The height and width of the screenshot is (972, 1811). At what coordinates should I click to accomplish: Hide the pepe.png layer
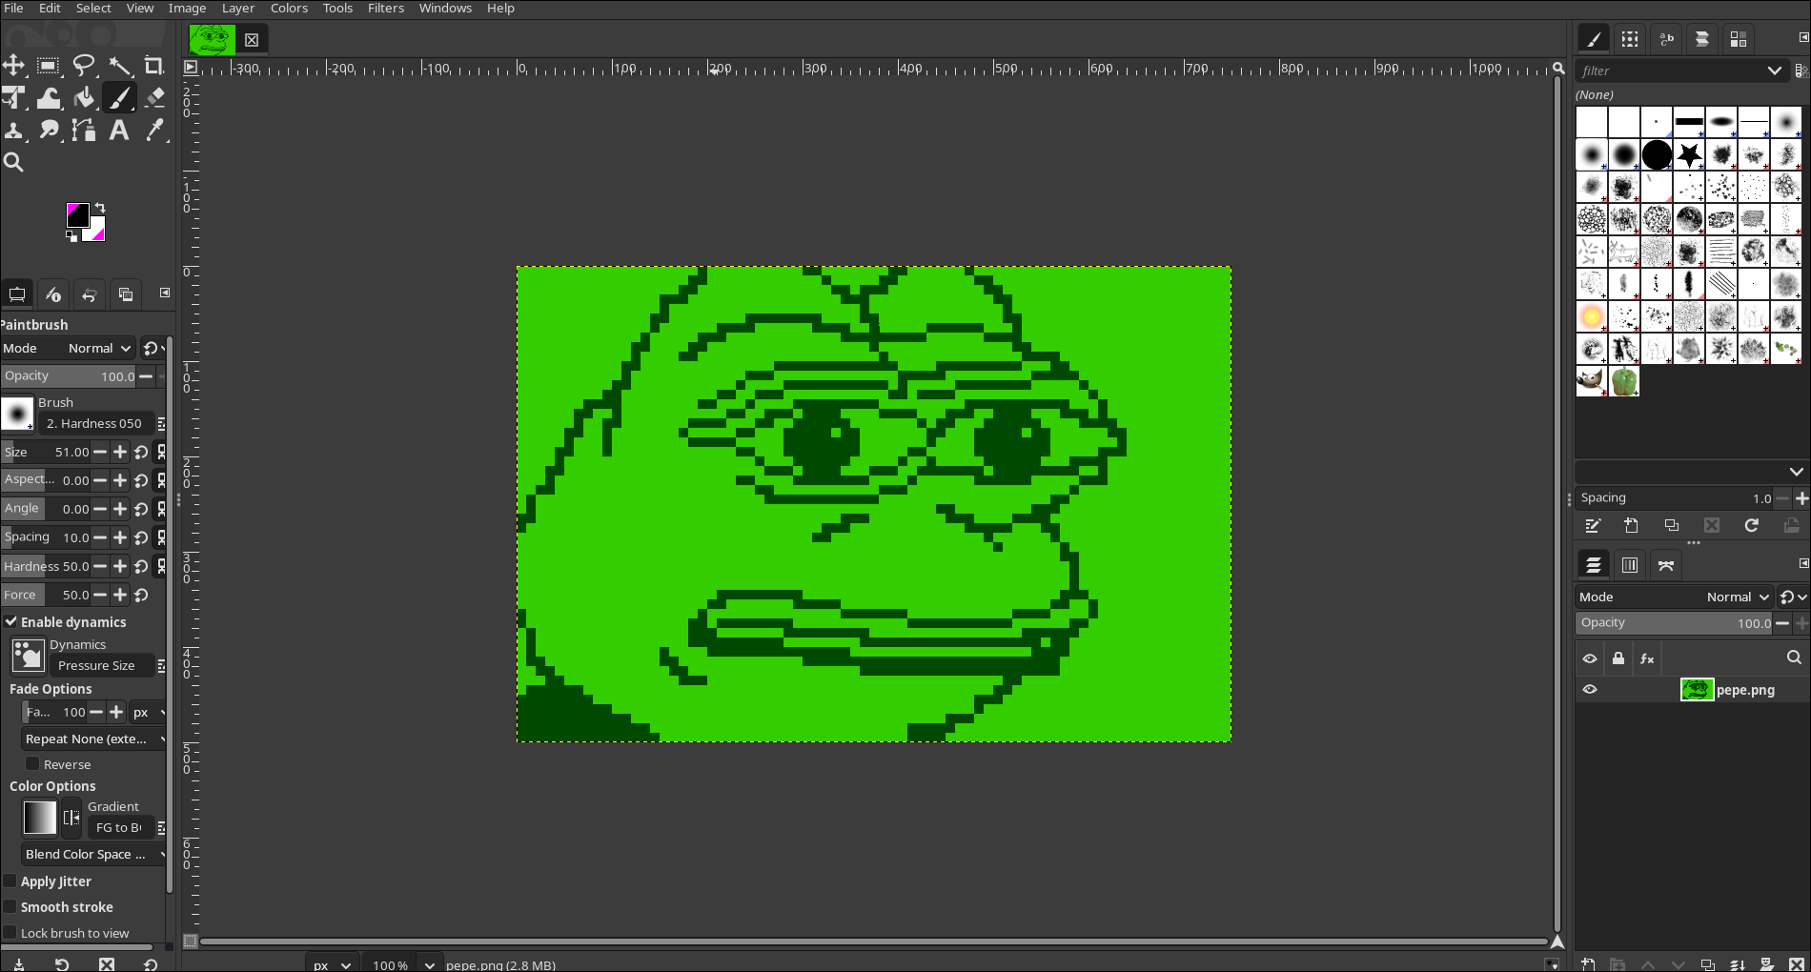click(1590, 689)
